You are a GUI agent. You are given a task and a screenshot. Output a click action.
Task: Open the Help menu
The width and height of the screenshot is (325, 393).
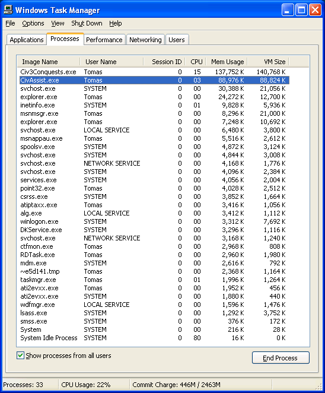click(x=116, y=23)
